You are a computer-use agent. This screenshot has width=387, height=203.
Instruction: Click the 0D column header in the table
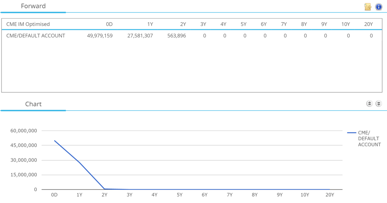(109, 24)
